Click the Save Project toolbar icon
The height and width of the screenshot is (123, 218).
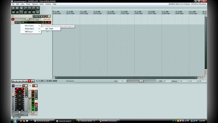pos(21,8)
